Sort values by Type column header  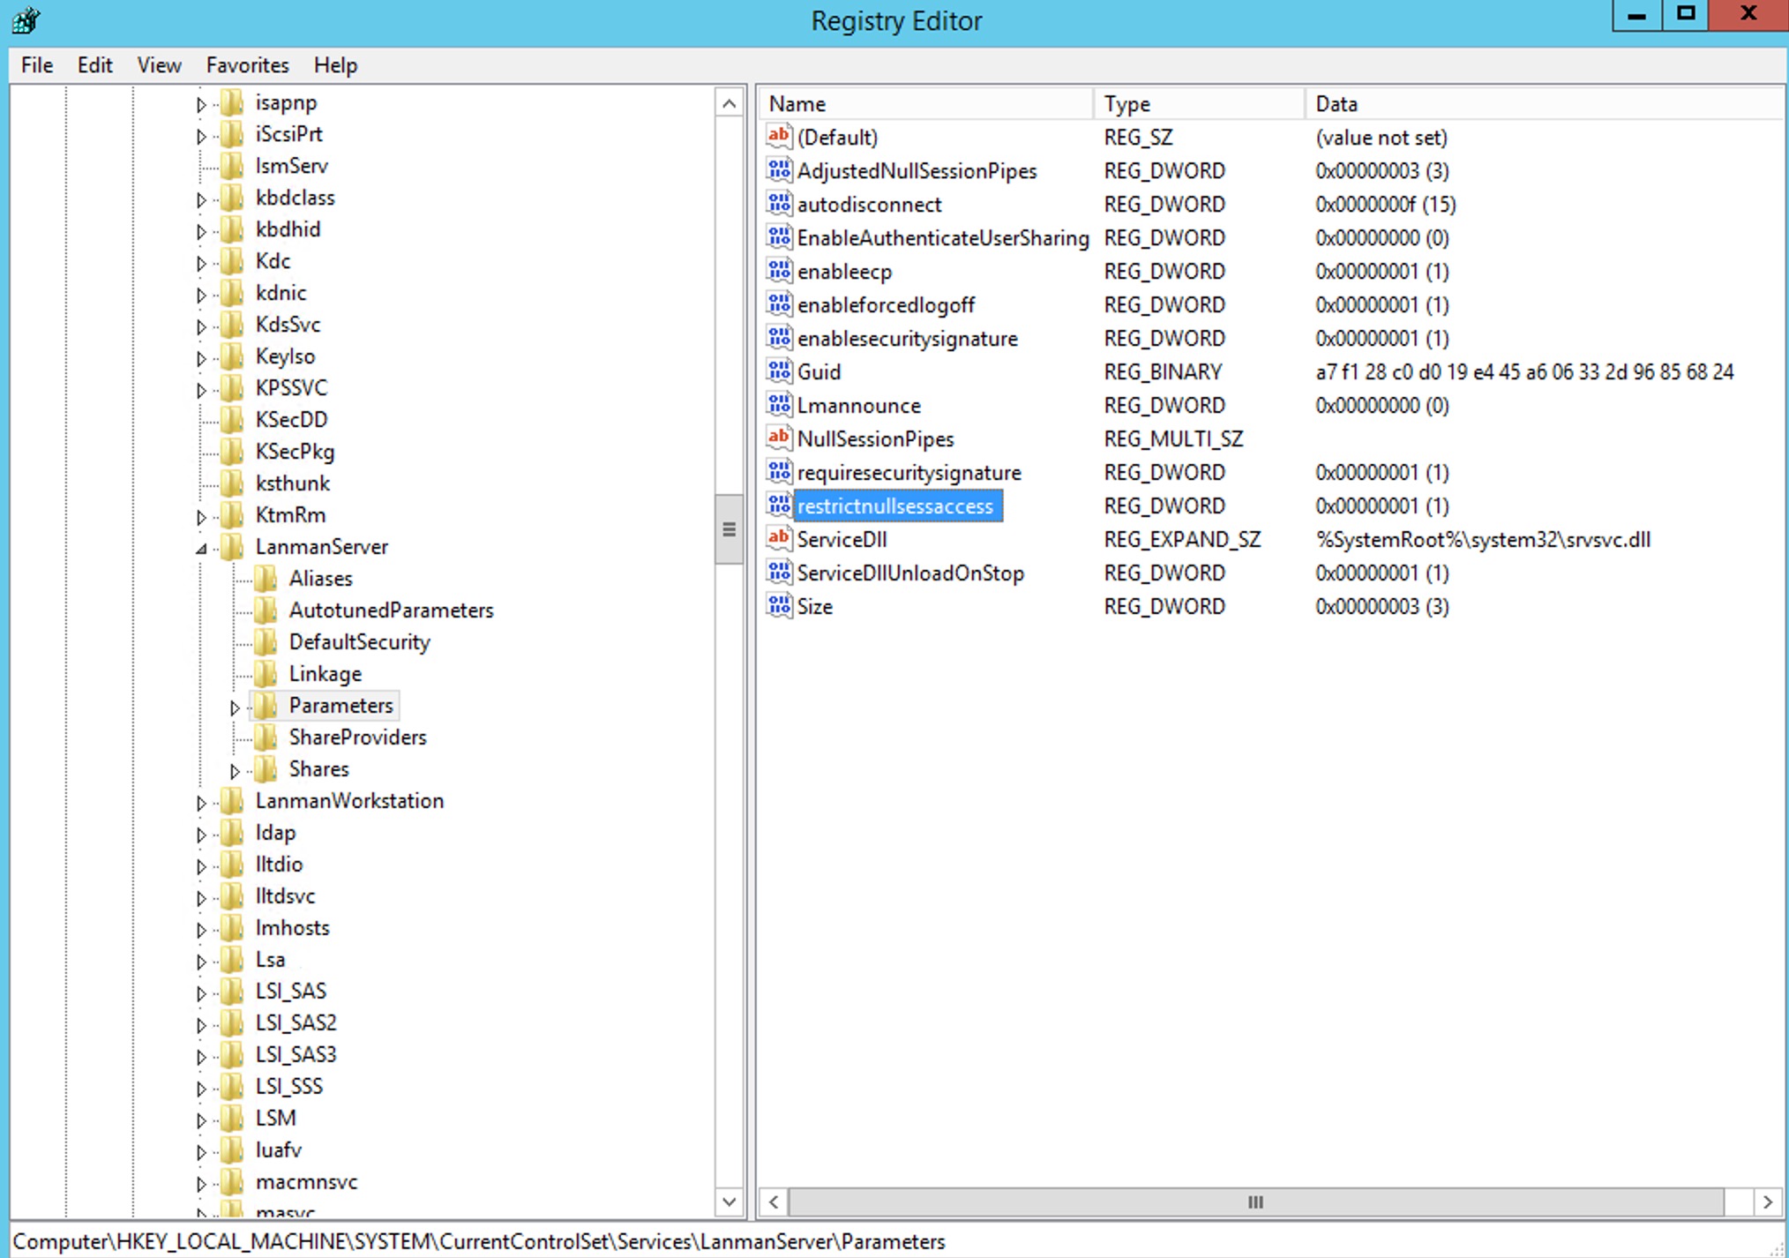pos(1200,103)
